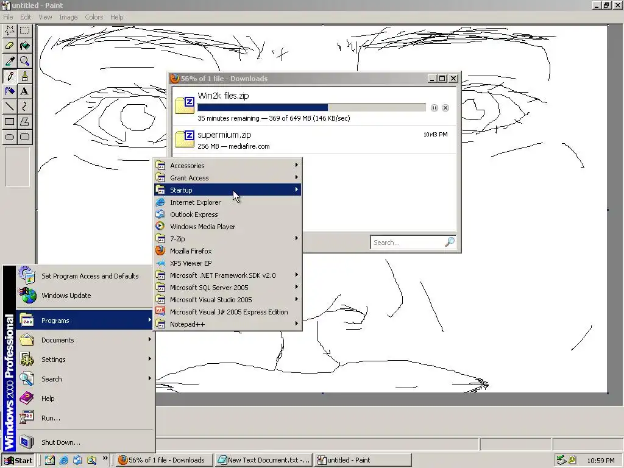Select the Rounded Rectangle tool
Image resolution: width=624 pixels, height=468 pixels.
pos(24,137)
